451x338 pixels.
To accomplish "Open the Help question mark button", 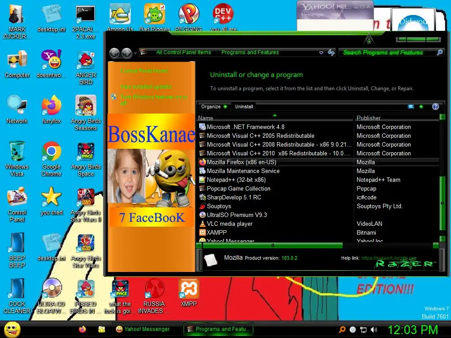I will click(x=436, y=107).
